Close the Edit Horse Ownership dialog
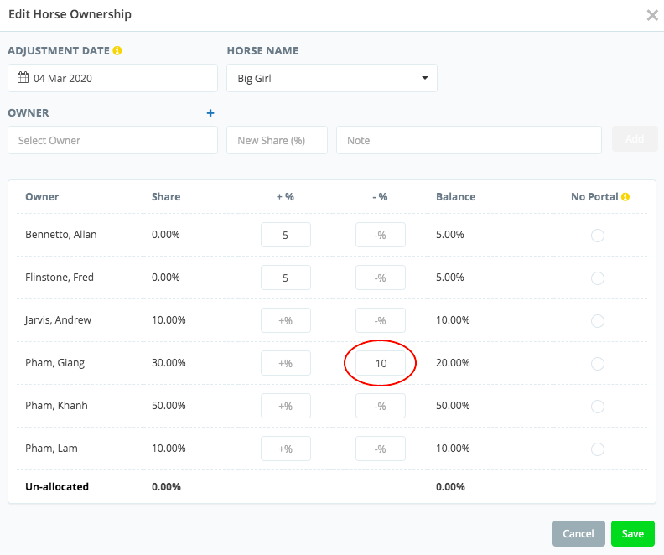The image size is (664, 555). pos(652,15)
